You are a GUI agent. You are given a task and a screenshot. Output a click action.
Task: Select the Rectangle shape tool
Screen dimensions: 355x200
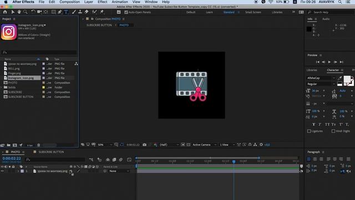click(x=53, y=12)
